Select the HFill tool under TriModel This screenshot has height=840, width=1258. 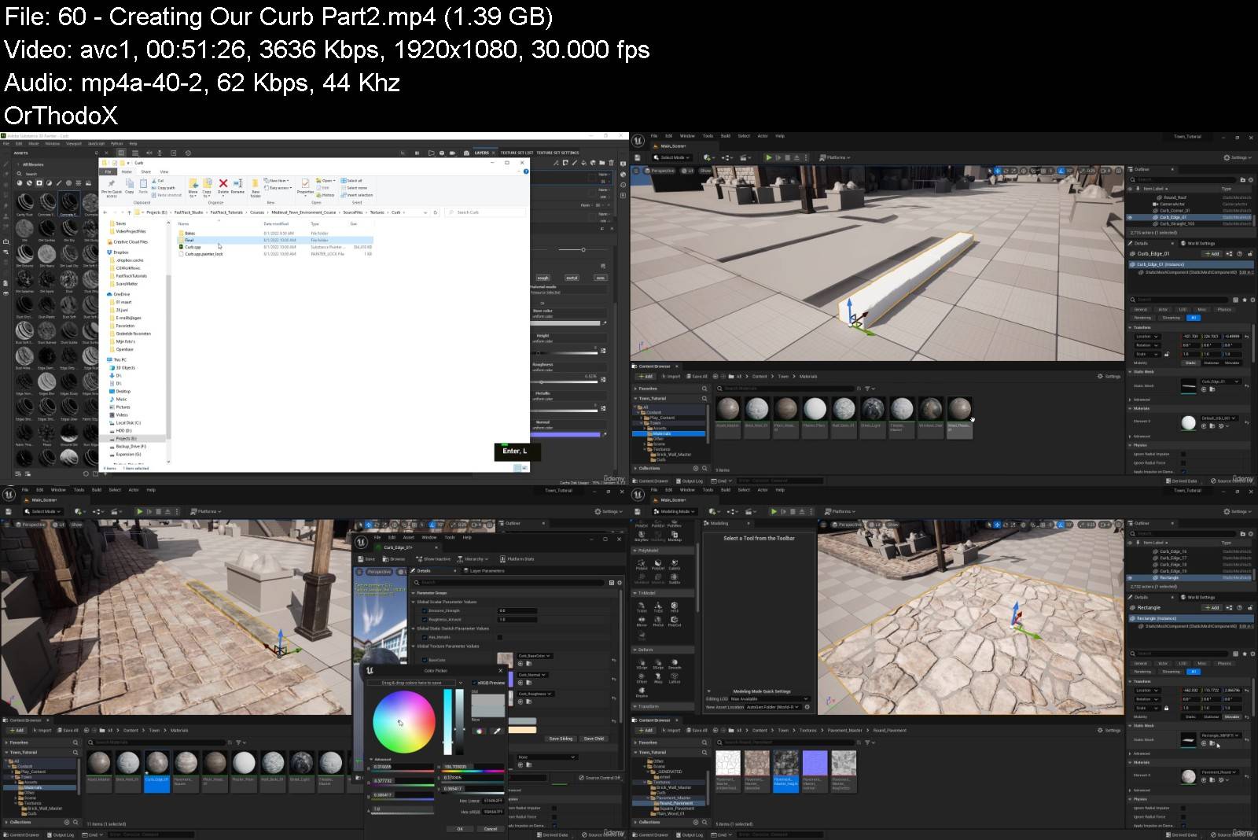pyautogui.click(x=675, y=607)
